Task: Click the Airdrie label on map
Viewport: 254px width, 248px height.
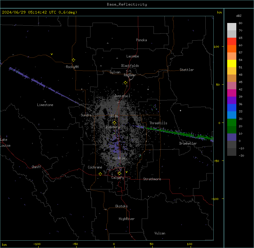Action: [x=119, y=158]
